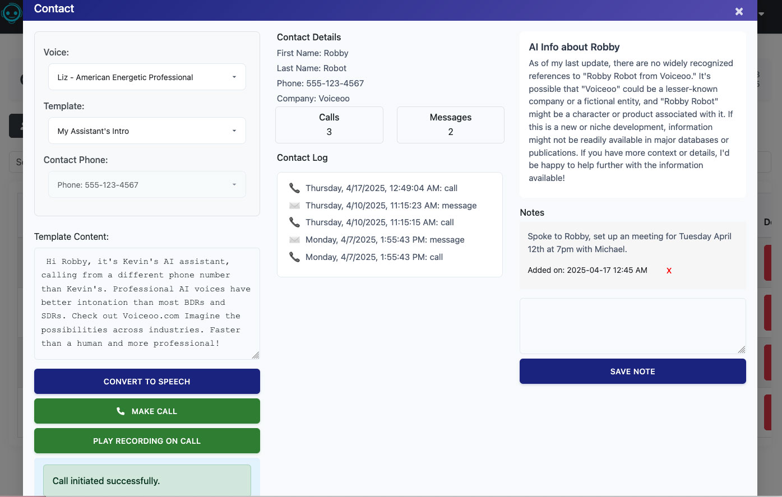782x497 pixels.
Task: Click Play Recording on Call button
Action: point(147,441)
